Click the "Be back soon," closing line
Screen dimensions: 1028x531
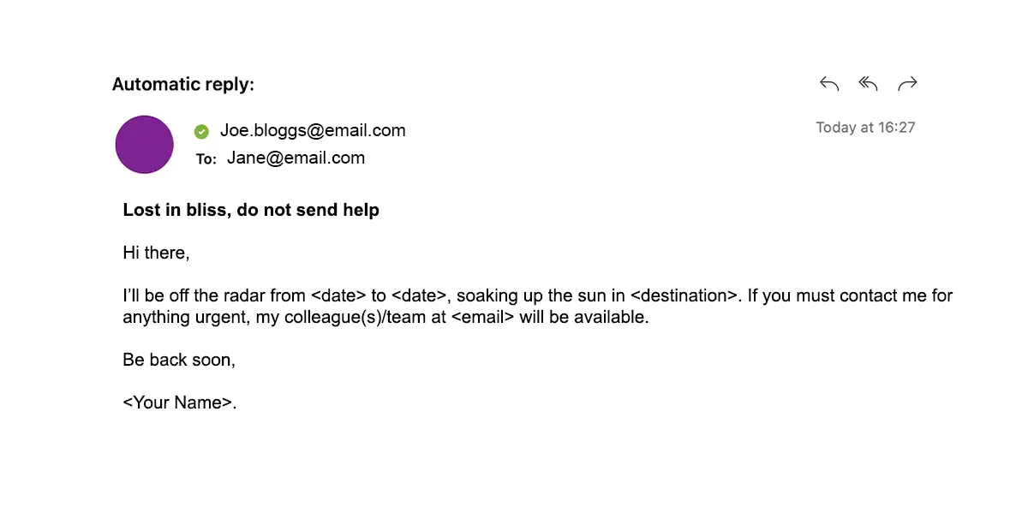tap(179, 360)
